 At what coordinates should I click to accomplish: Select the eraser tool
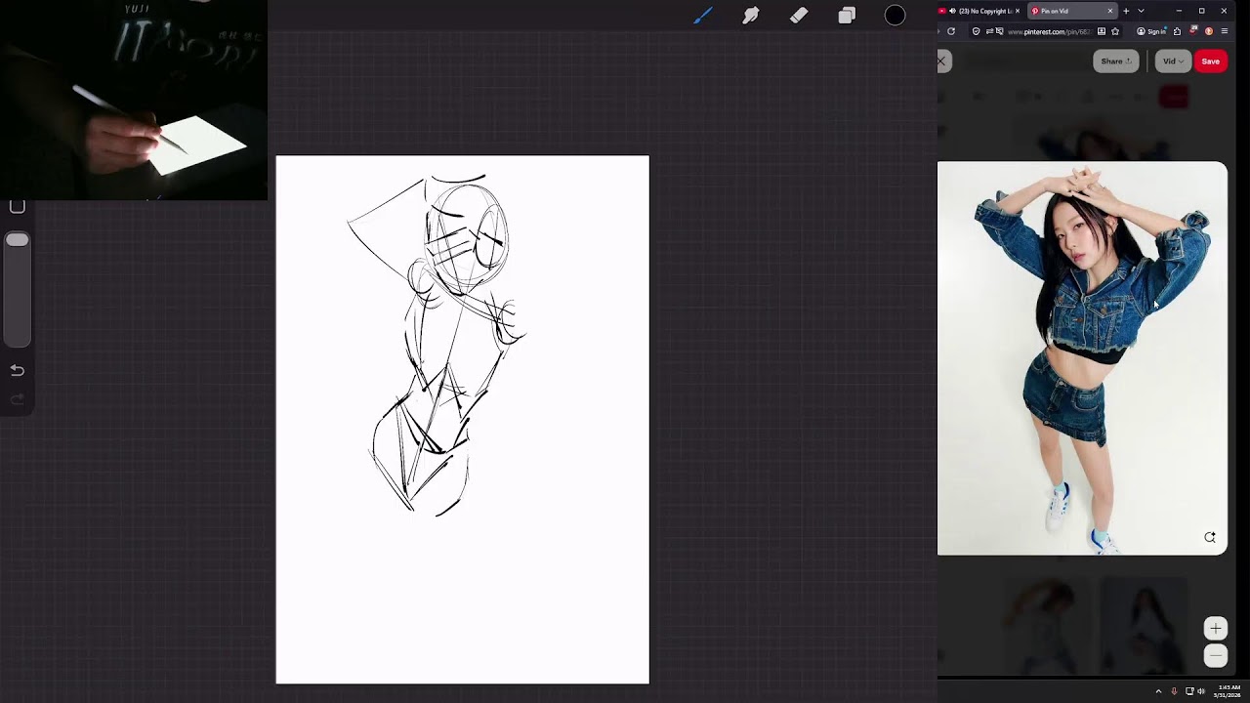click(x=799, y=16)
